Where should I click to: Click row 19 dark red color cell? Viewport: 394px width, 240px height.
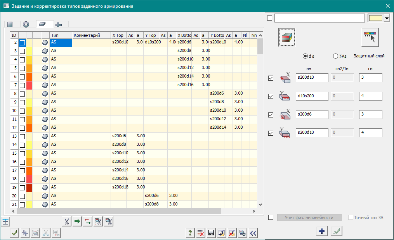29,187
